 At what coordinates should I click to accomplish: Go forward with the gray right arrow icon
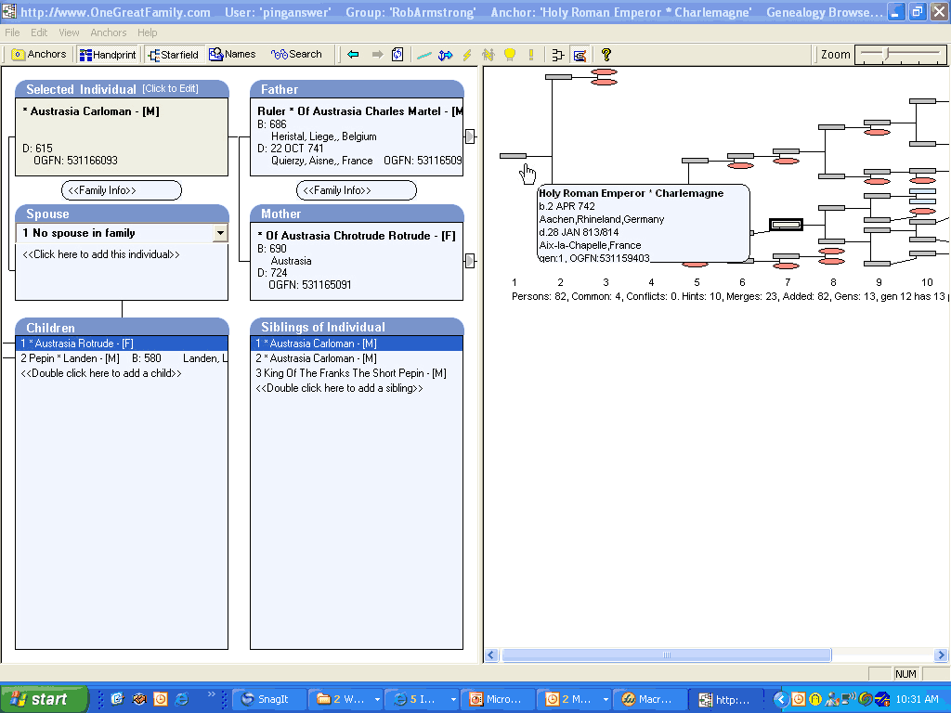tap(377, 55)
